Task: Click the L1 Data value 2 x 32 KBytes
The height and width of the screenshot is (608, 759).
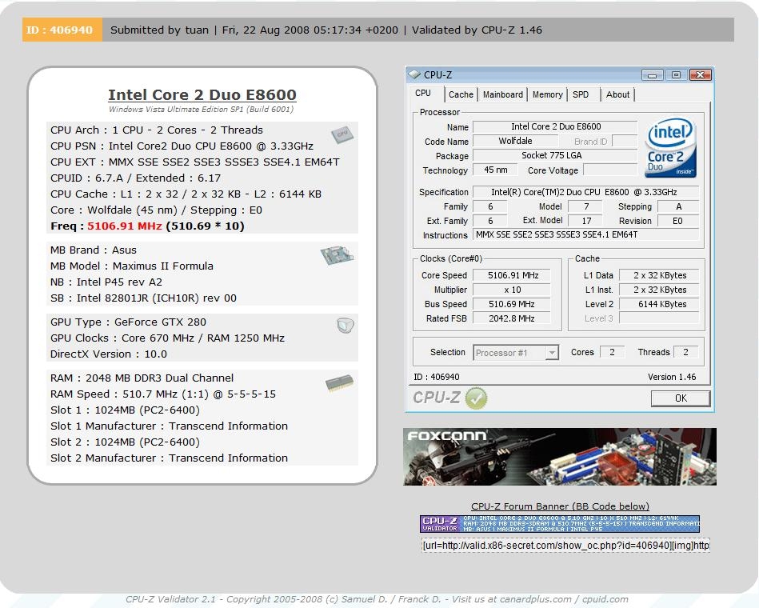Action: [660, 275]
